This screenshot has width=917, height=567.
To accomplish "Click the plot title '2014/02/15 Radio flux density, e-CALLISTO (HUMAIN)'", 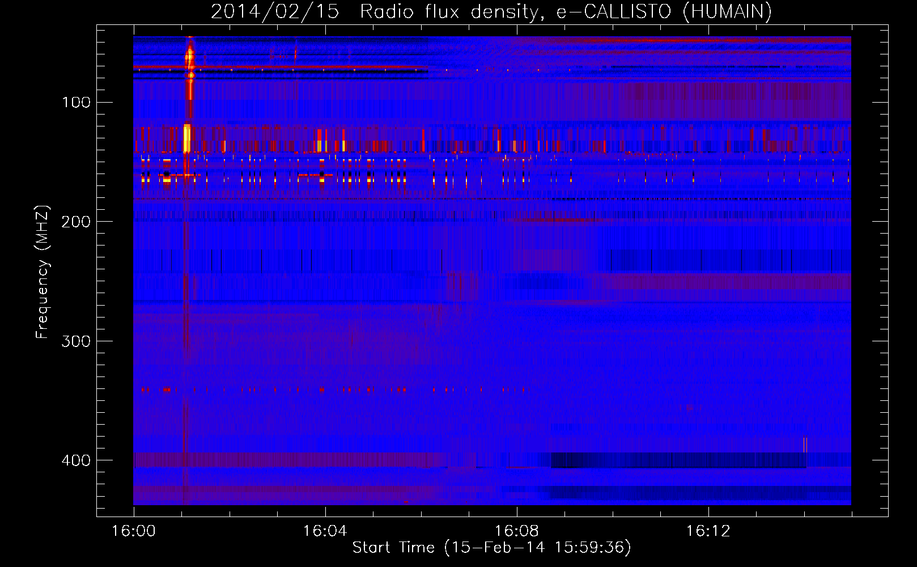I will [491, 11].
